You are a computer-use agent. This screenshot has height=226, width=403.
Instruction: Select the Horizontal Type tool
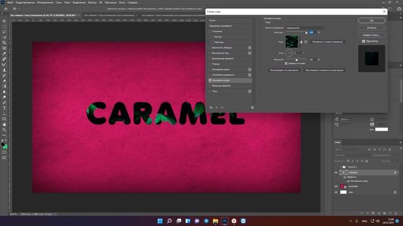pos(4,108)
